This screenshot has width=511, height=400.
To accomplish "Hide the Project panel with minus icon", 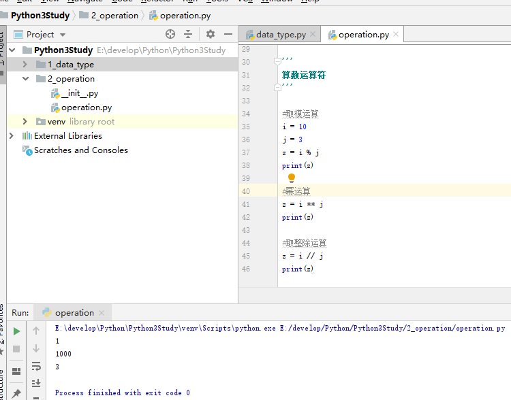I will pyautogui.click(x=228, y=34).
